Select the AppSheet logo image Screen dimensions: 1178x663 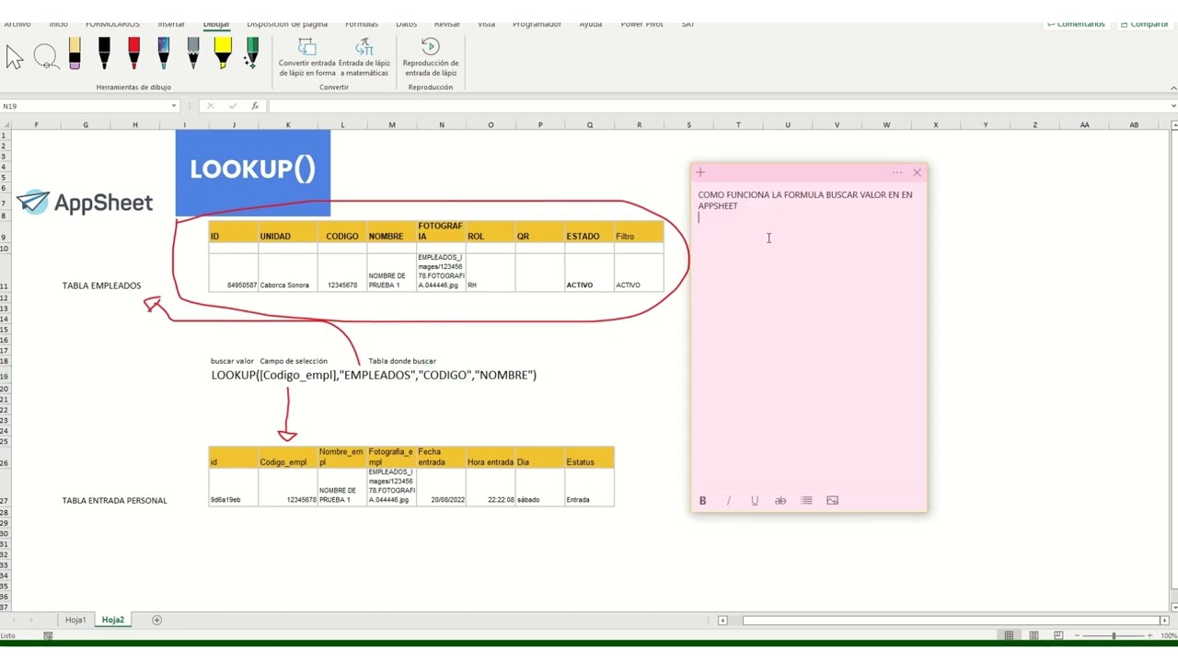pos(85,203)
